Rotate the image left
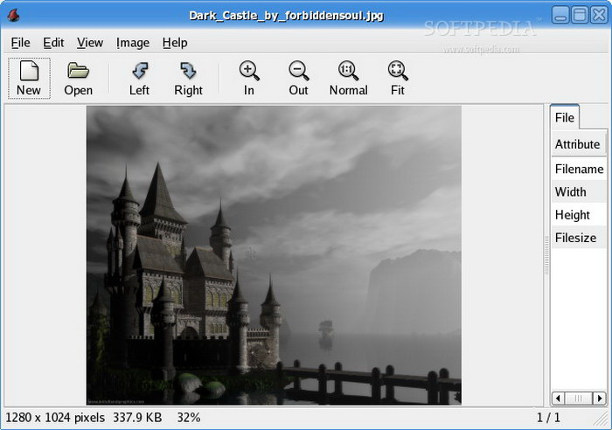 tap(139, 78)
